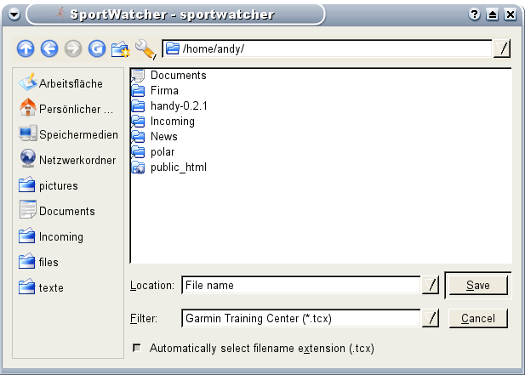Open the window menu in title bar
The height and width of the screenshot is (375, 525).
(x=14, y=14)
